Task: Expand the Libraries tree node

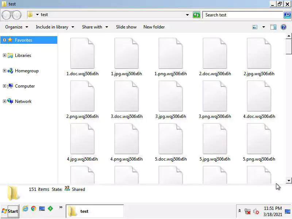Action: click(x=4, y=55)
